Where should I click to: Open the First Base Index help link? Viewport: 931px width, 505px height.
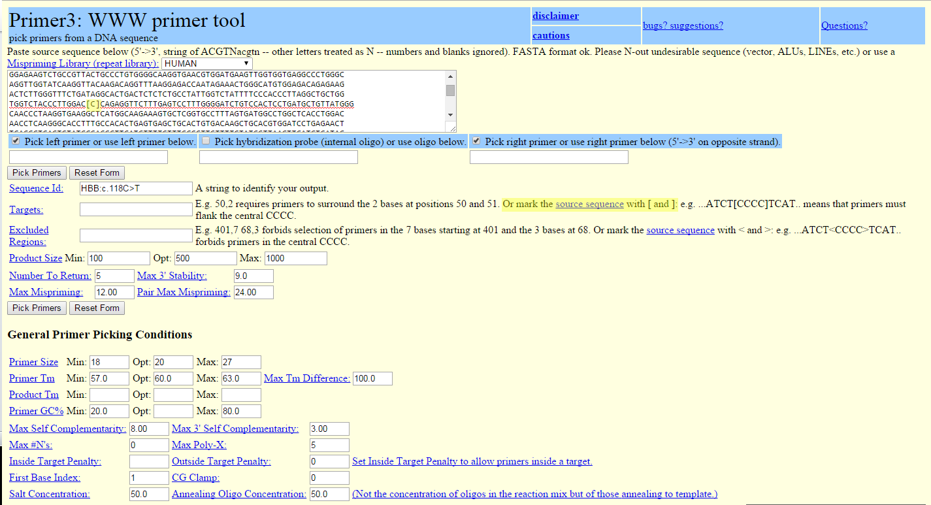pyautogui.click(x=44, y=478)
